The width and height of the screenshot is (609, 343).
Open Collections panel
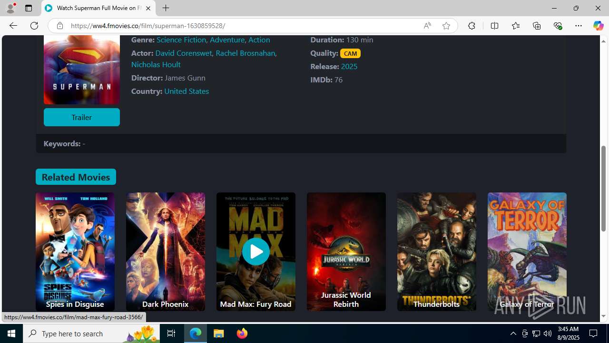(x=537, y=26)
